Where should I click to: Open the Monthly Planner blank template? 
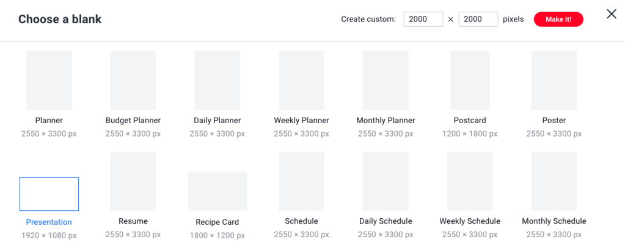(x=386, y=80)
